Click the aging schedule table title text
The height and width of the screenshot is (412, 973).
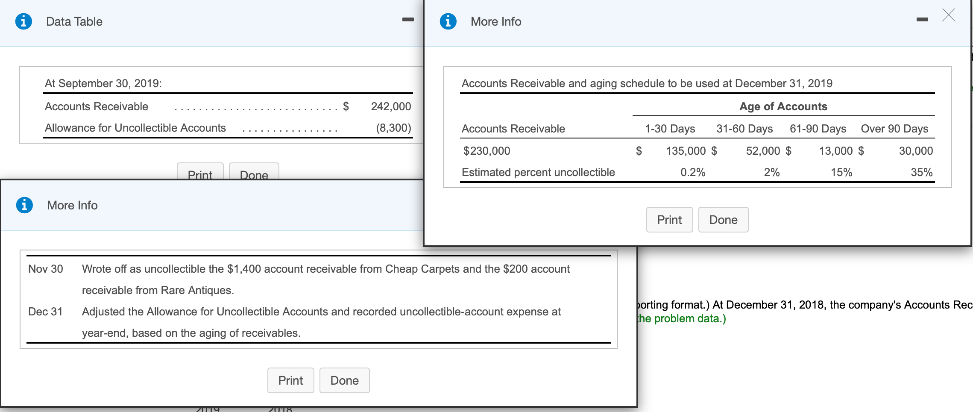point(647,83)
